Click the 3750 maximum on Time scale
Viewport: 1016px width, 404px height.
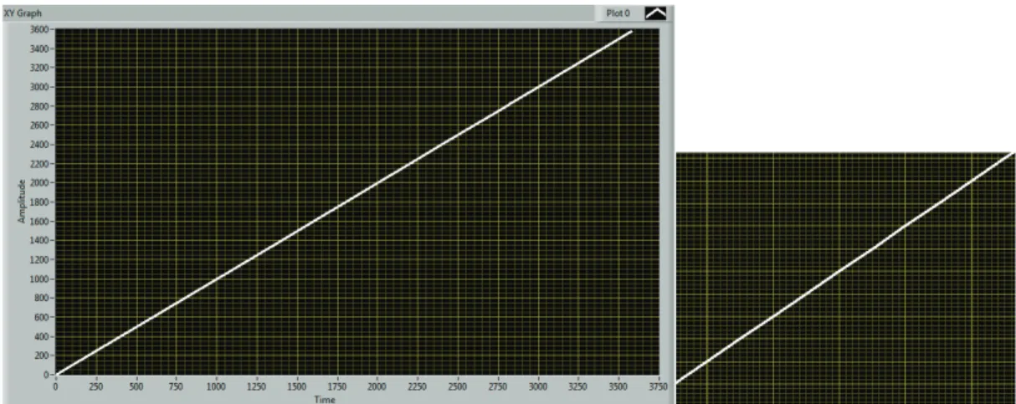coord(659,388)
